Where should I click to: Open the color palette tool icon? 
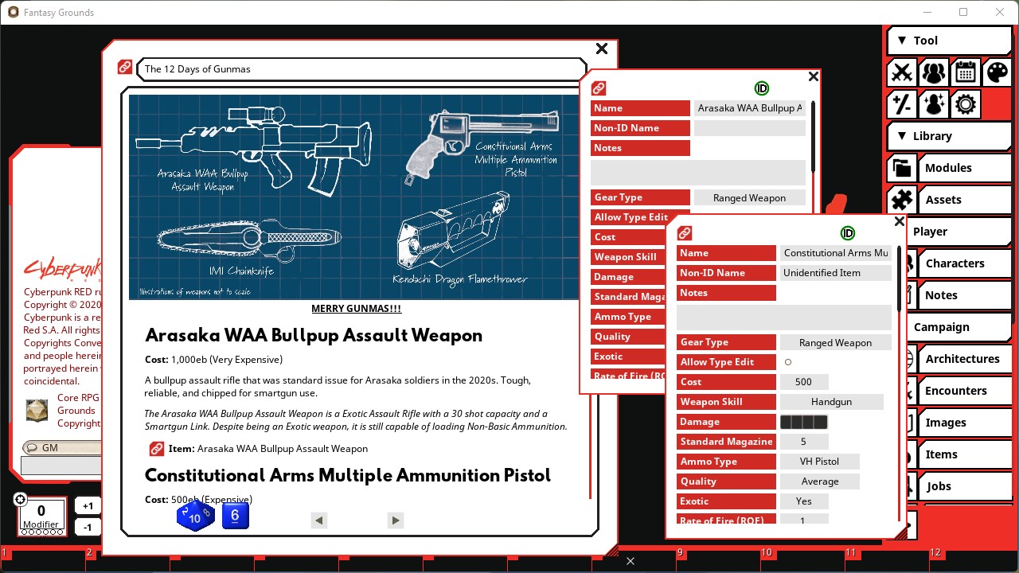997,72
